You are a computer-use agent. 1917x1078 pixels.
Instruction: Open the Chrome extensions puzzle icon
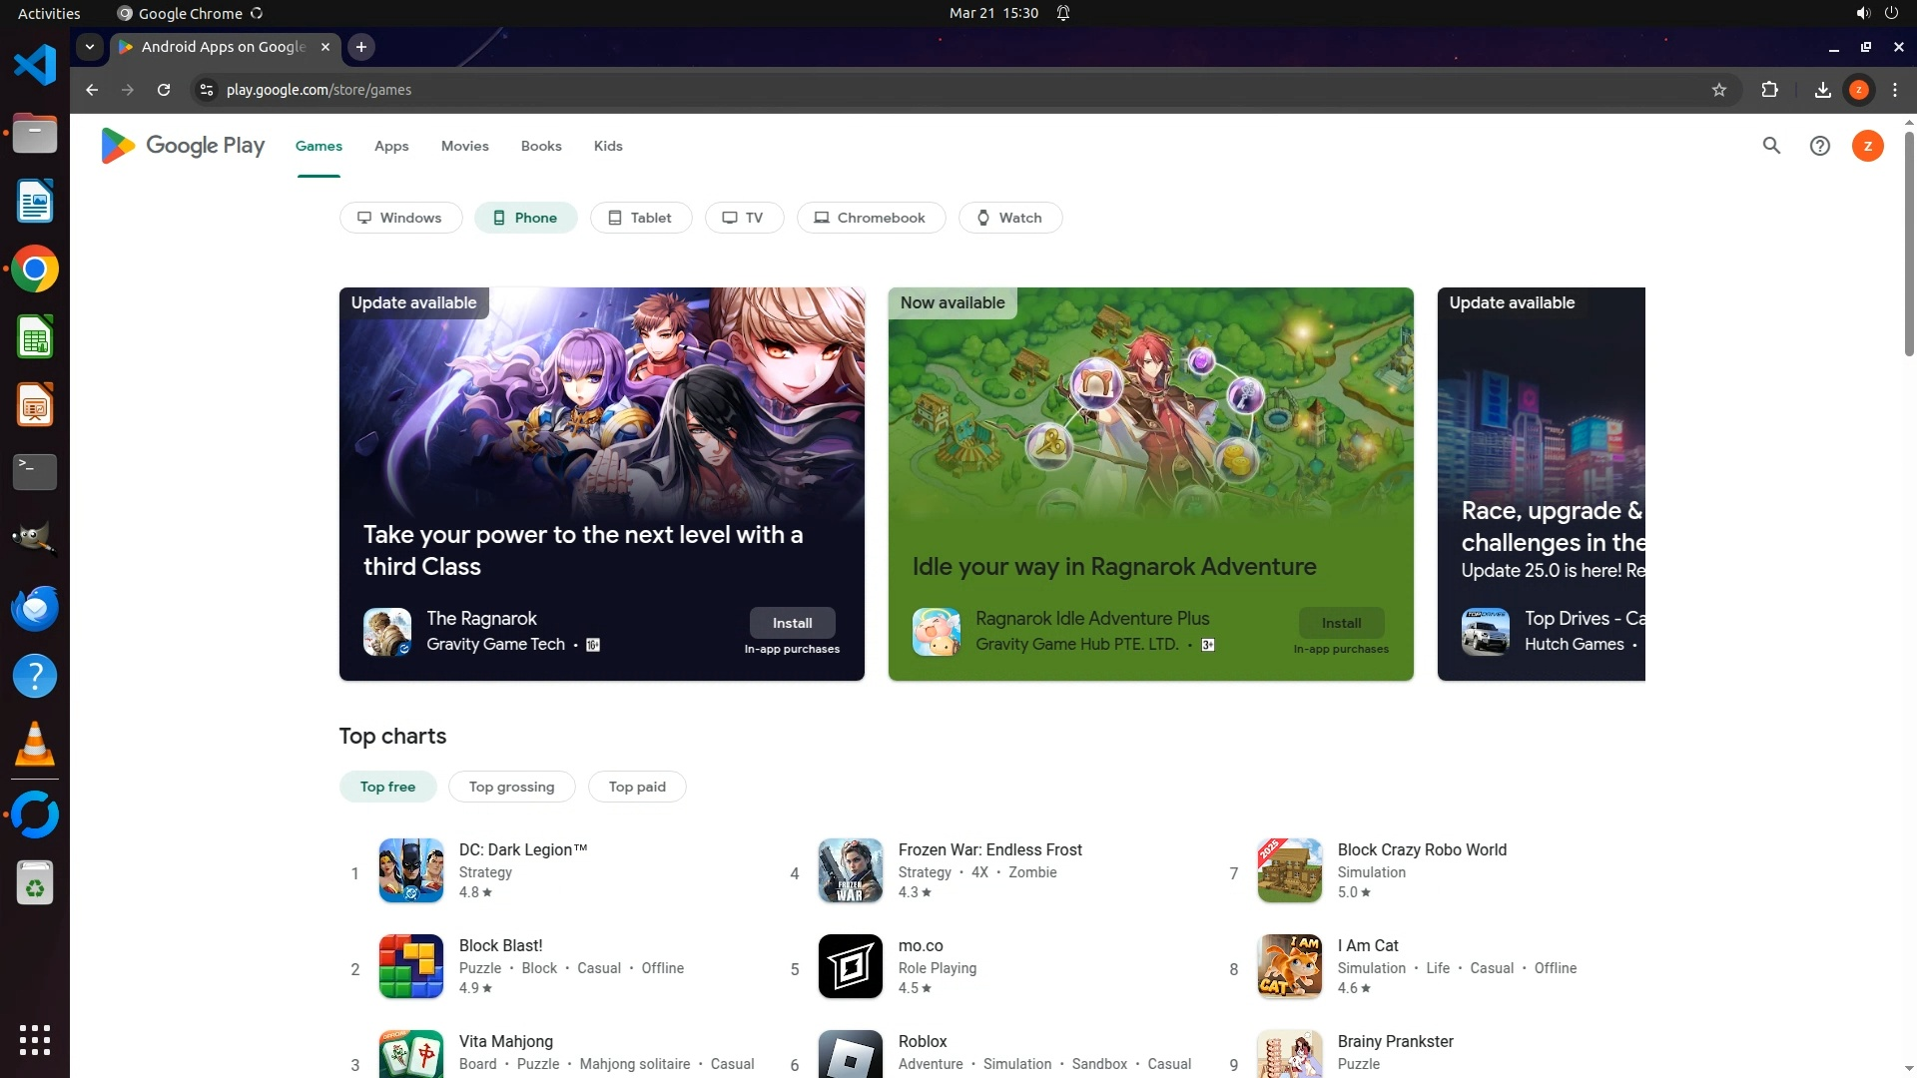tap(1769, 90)
